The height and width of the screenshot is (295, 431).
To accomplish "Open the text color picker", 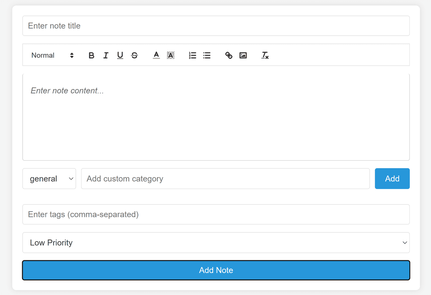I will pyautogui.click(x=156, y=56).
